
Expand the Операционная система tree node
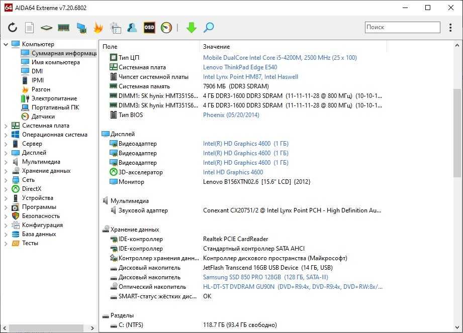[x=6, y=135]
